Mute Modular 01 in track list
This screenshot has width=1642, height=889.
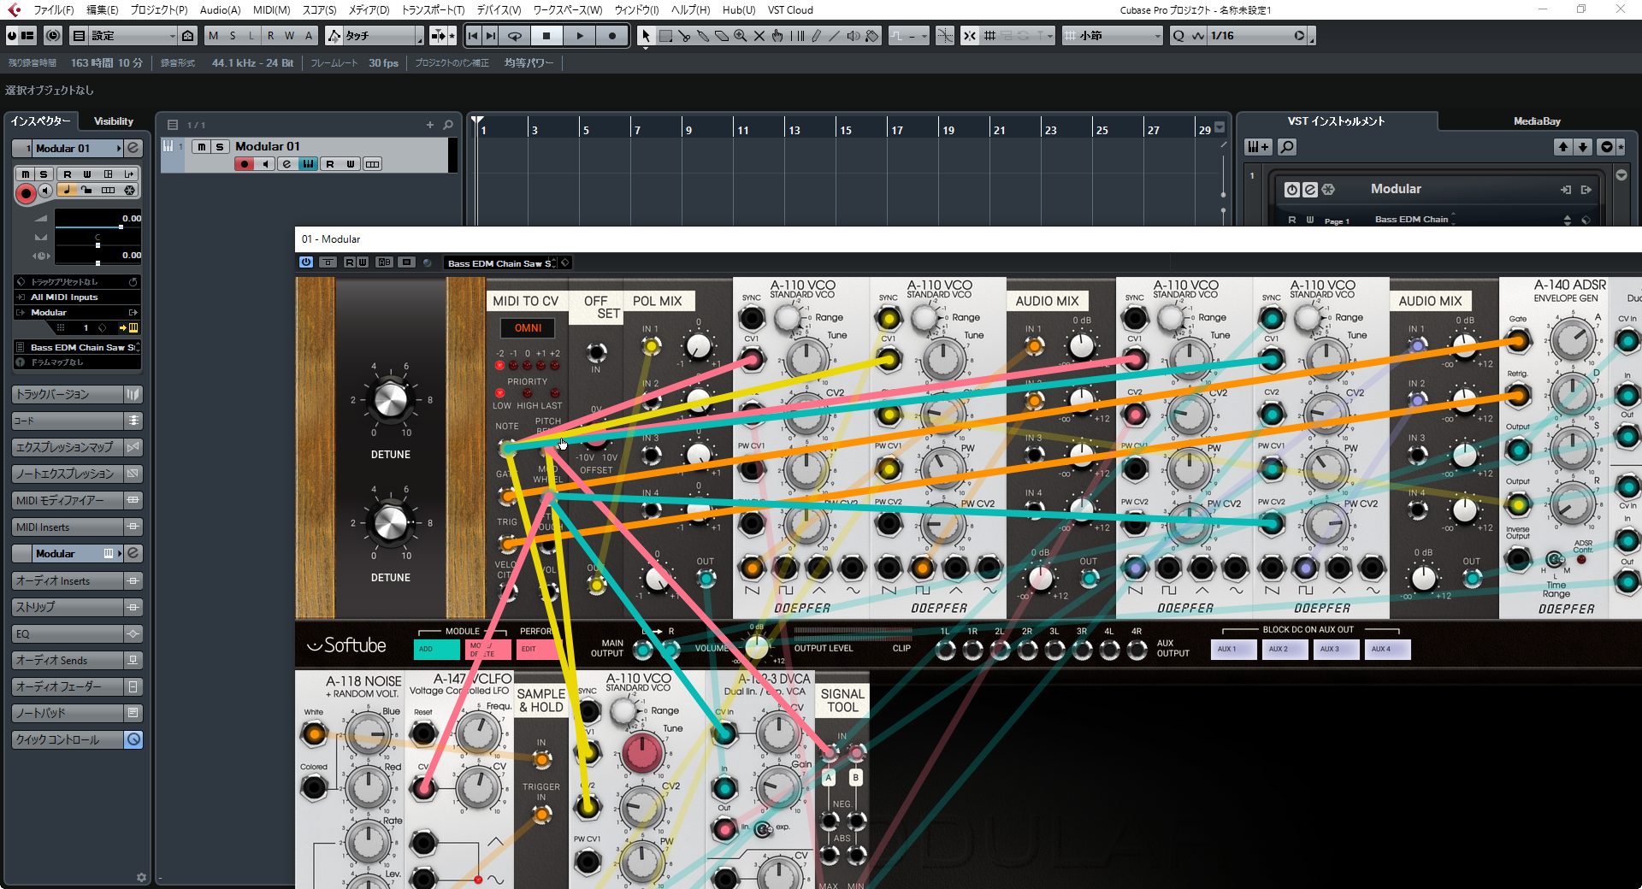click(202, 147)
